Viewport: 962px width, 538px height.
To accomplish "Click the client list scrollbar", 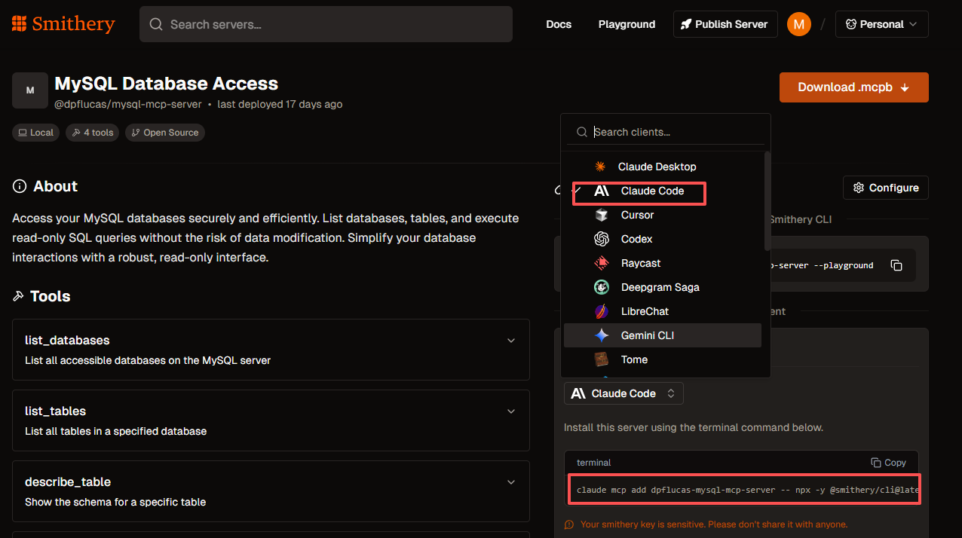I will (767, 200).
